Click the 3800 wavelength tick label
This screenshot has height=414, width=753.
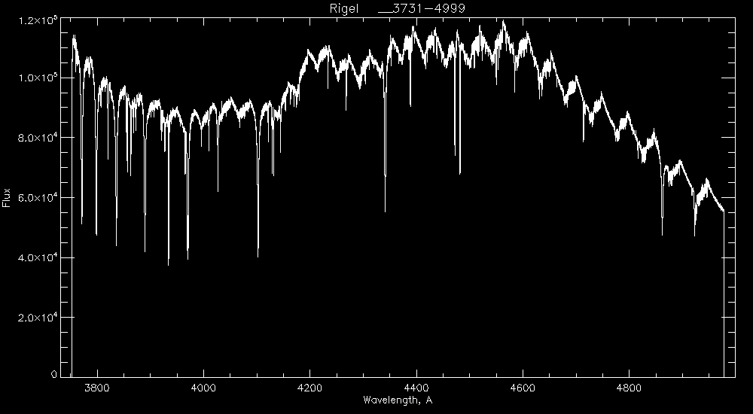pyautogui.click(x=97, y=388)
